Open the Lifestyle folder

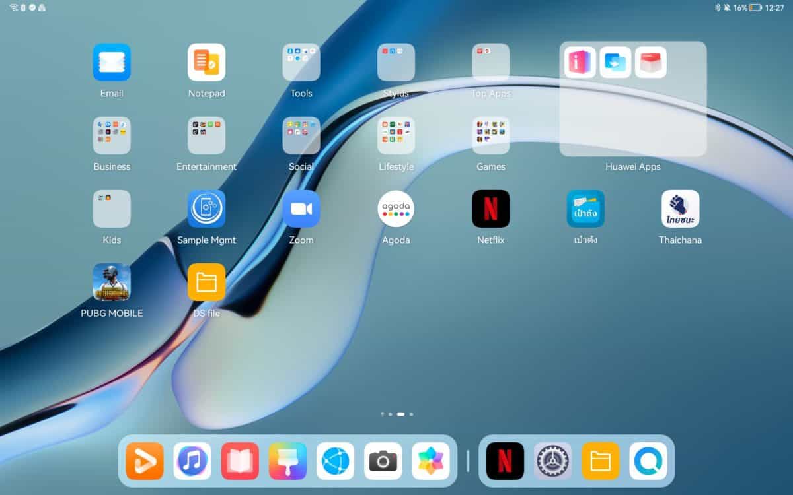coord(396,135)
